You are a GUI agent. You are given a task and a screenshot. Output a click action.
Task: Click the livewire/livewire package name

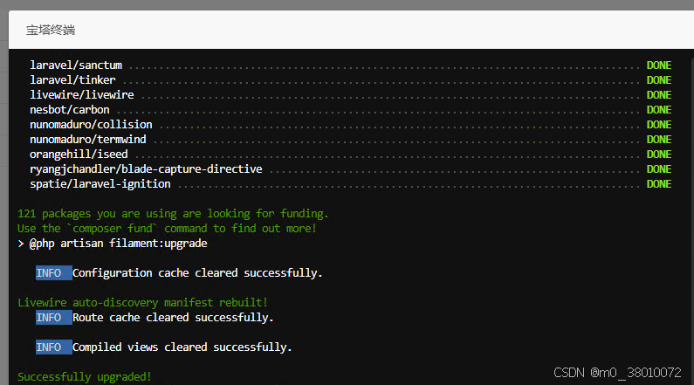[x=82, y=94]
